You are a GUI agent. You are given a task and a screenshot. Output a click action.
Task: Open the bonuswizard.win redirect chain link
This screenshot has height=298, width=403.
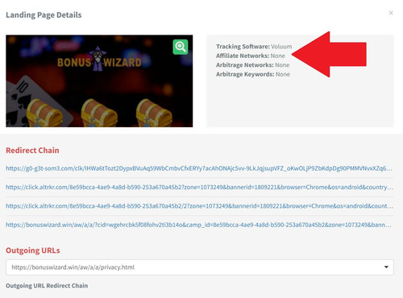198,225
